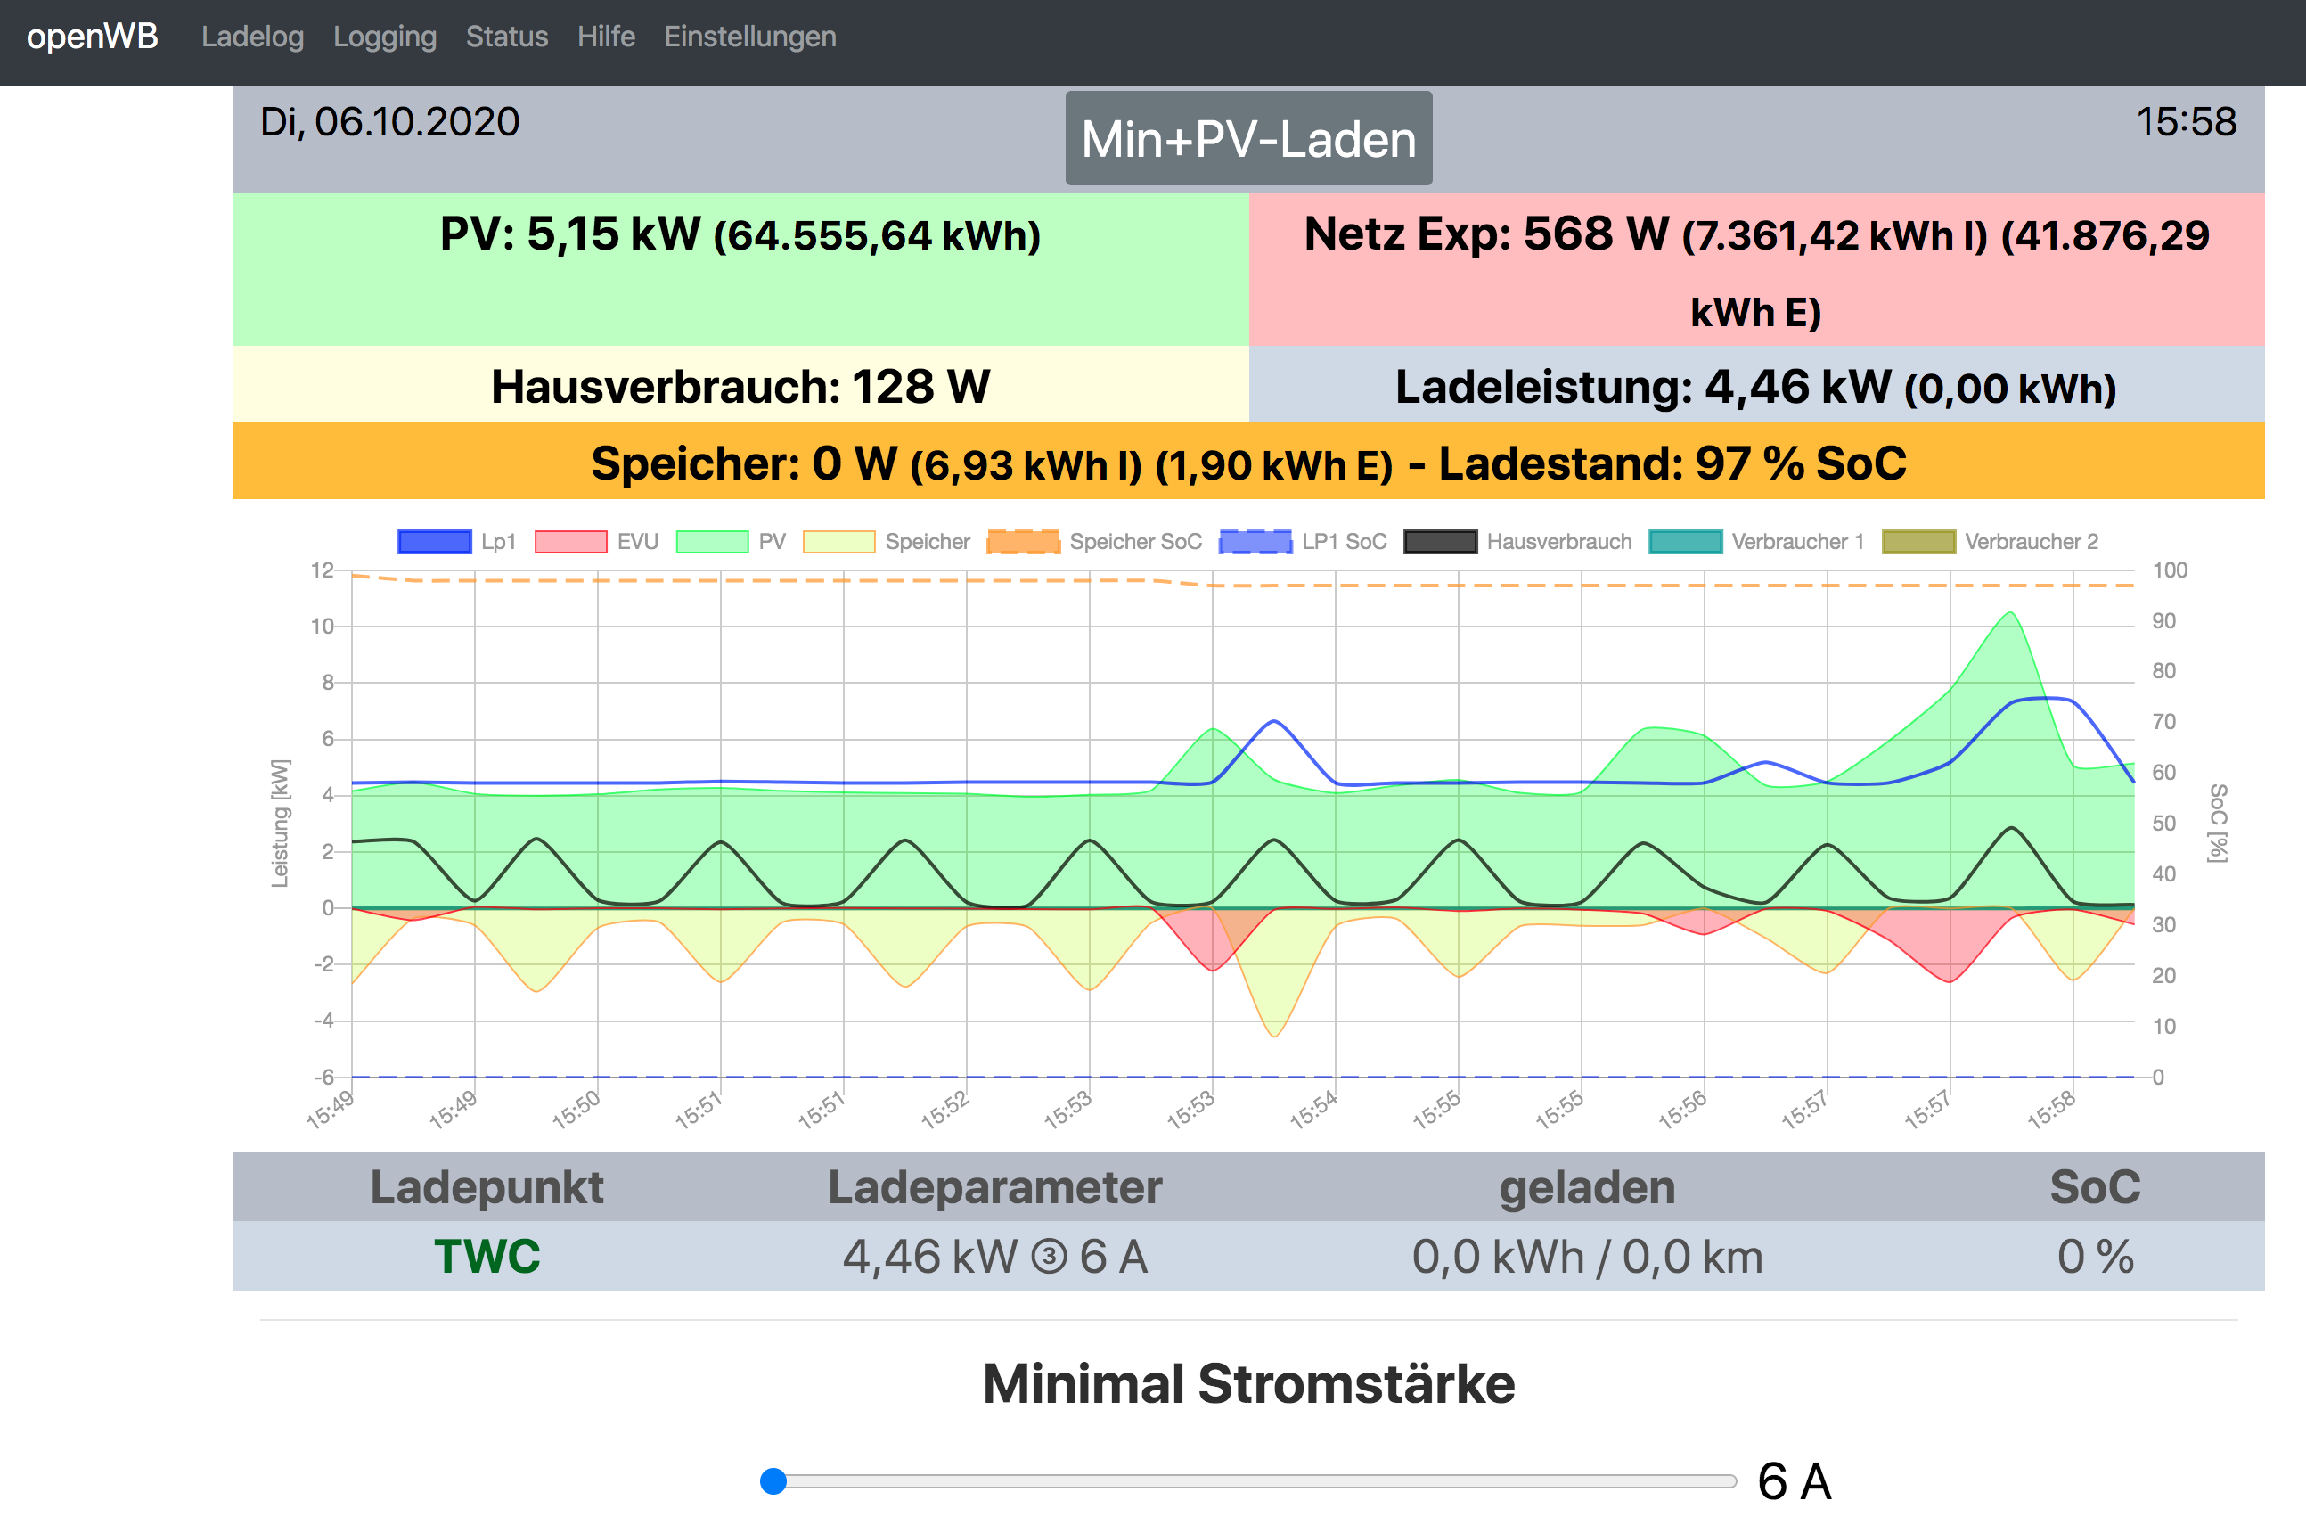Click the phase count circle icon

[x=1049, y=1257]
